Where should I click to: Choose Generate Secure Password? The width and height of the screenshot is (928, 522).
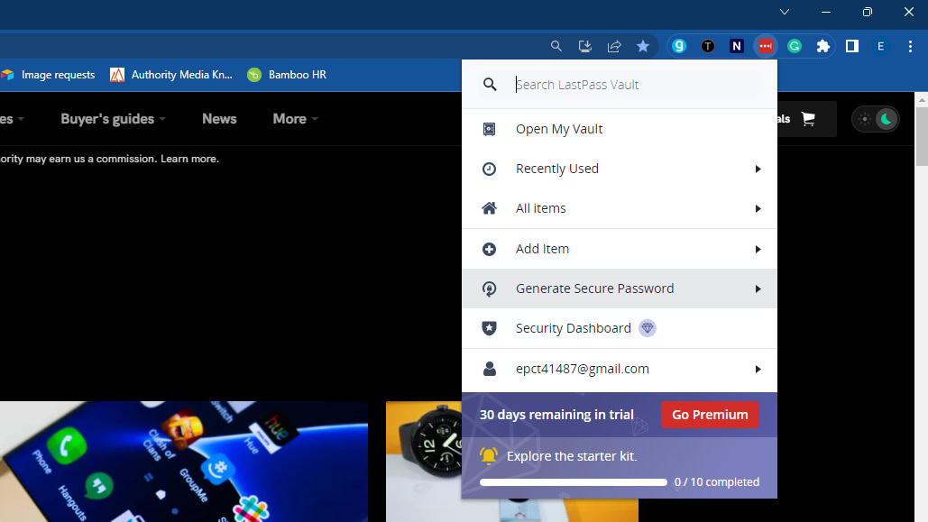(594, 288)
